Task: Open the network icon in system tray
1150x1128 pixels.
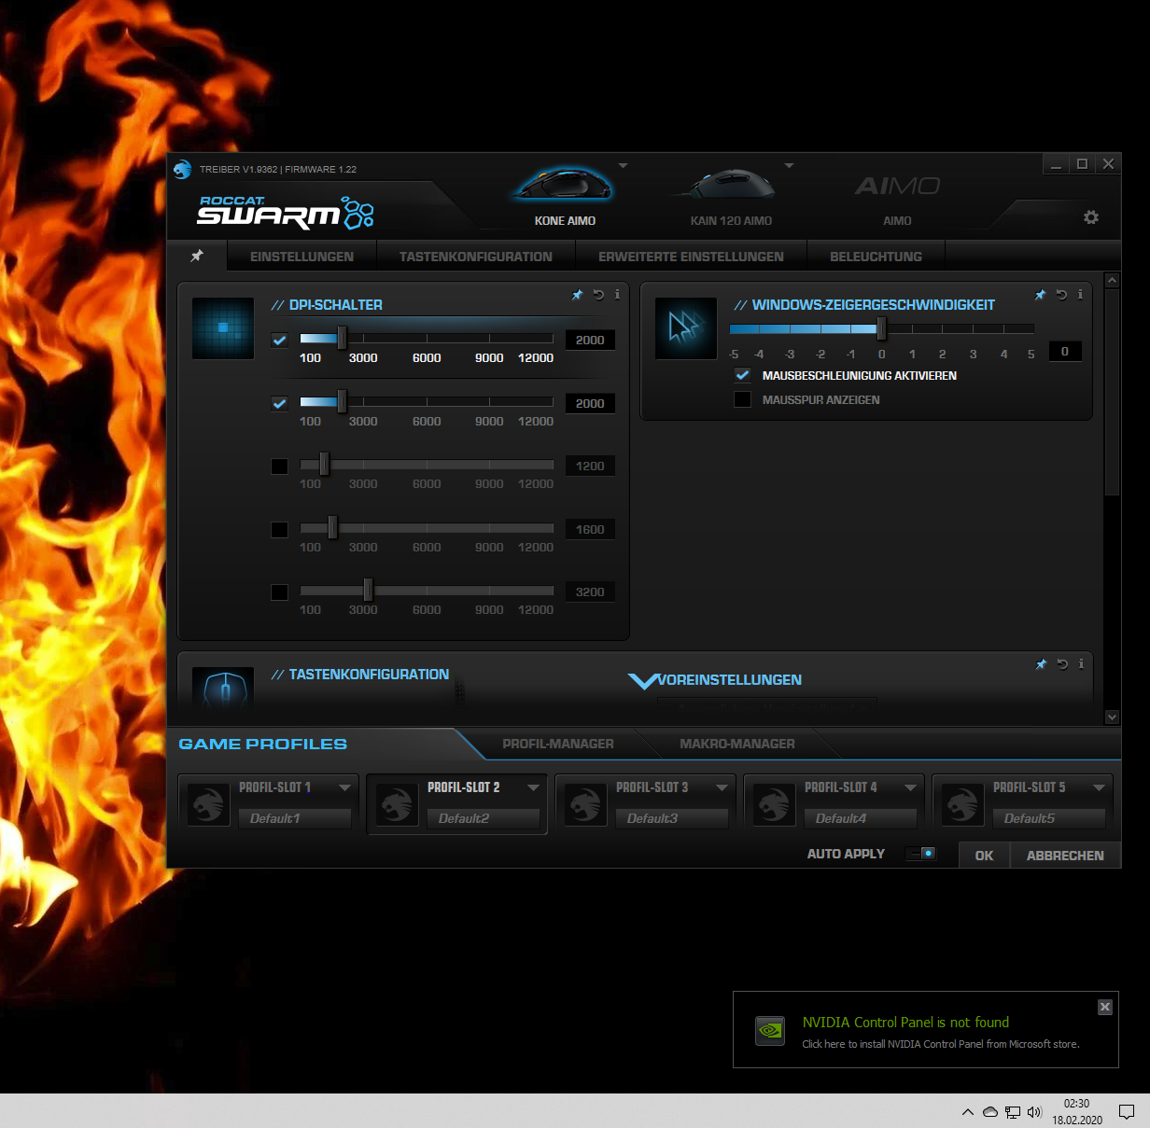Action: coord(1013,1111)
